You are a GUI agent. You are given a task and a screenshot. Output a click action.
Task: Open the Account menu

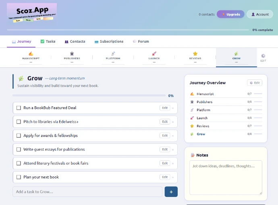(260, 14)
